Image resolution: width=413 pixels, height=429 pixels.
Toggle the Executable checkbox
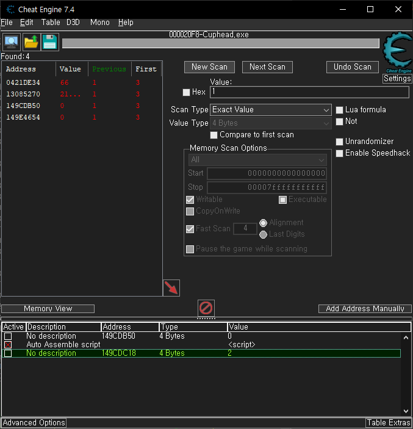[x=282, y=200]
